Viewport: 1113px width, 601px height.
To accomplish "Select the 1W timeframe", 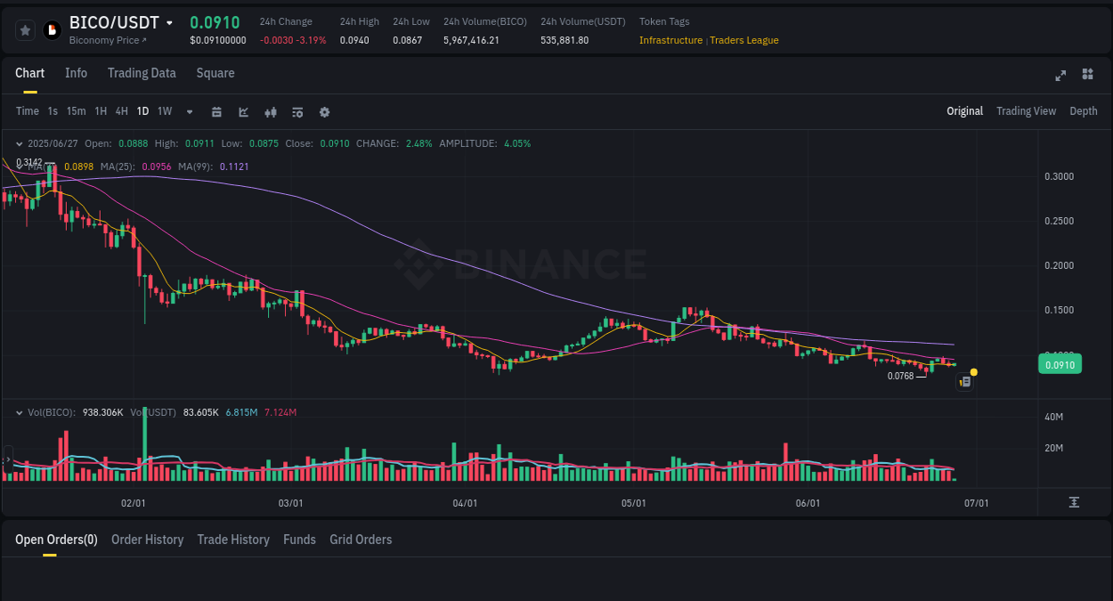I will (164, 111).
